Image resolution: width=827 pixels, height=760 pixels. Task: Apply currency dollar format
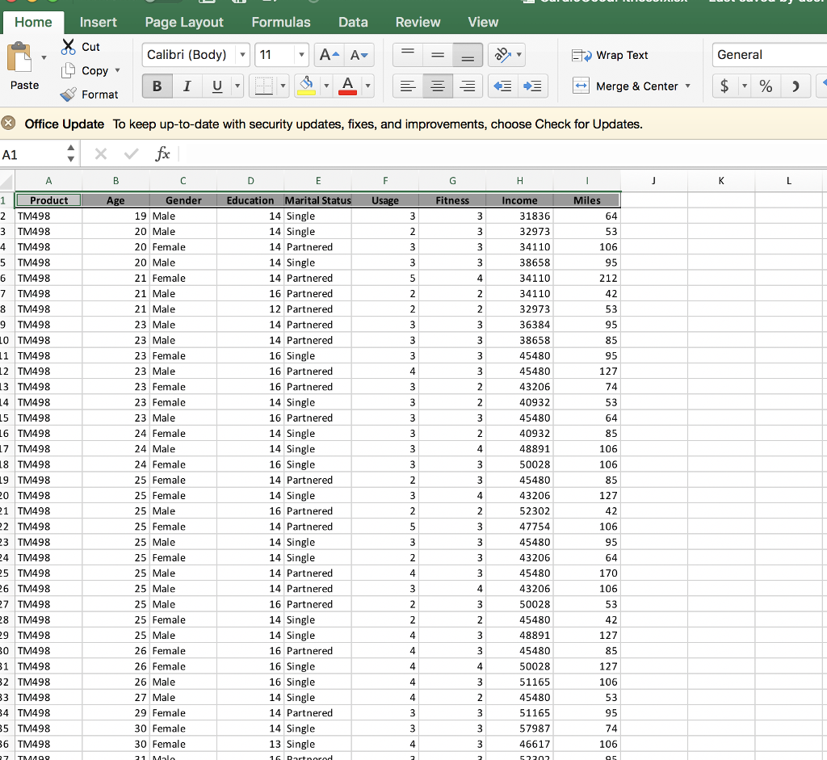(725, 86)
